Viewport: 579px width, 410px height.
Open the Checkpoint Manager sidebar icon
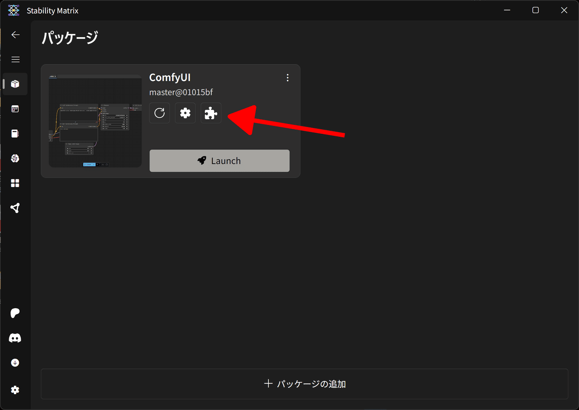(15, 133)
